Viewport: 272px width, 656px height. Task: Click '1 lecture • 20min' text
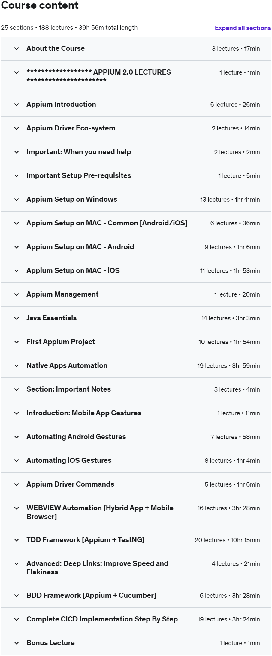(x=237, y=294)
